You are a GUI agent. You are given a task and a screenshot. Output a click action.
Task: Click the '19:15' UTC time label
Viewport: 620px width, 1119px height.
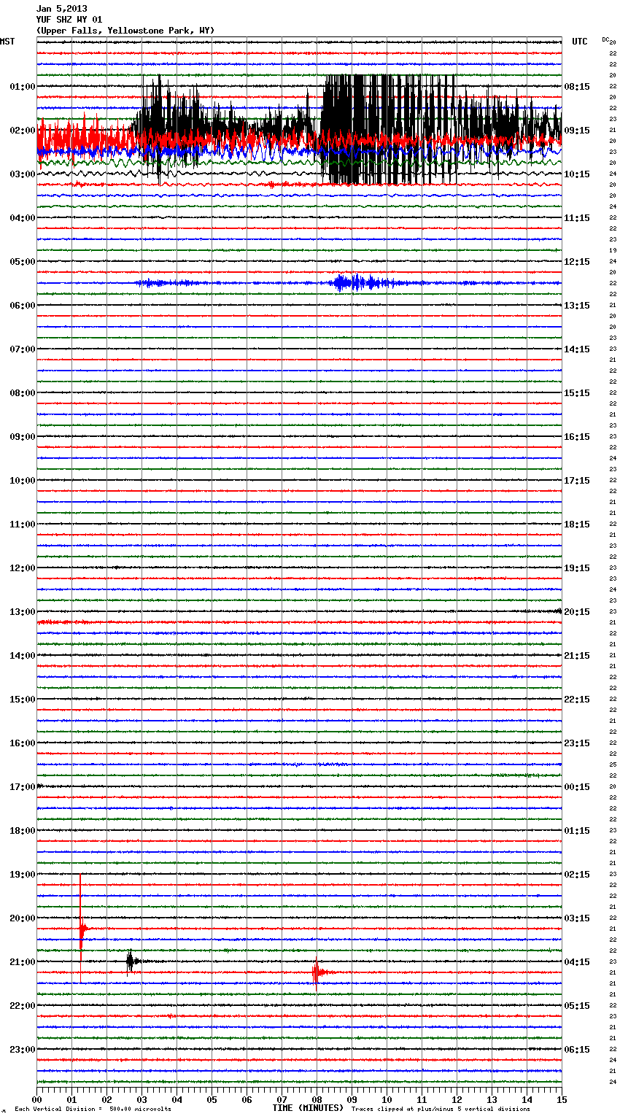tap(577, 568)
